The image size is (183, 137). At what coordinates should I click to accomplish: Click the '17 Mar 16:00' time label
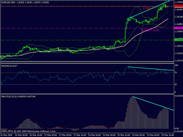click(80, 135)
